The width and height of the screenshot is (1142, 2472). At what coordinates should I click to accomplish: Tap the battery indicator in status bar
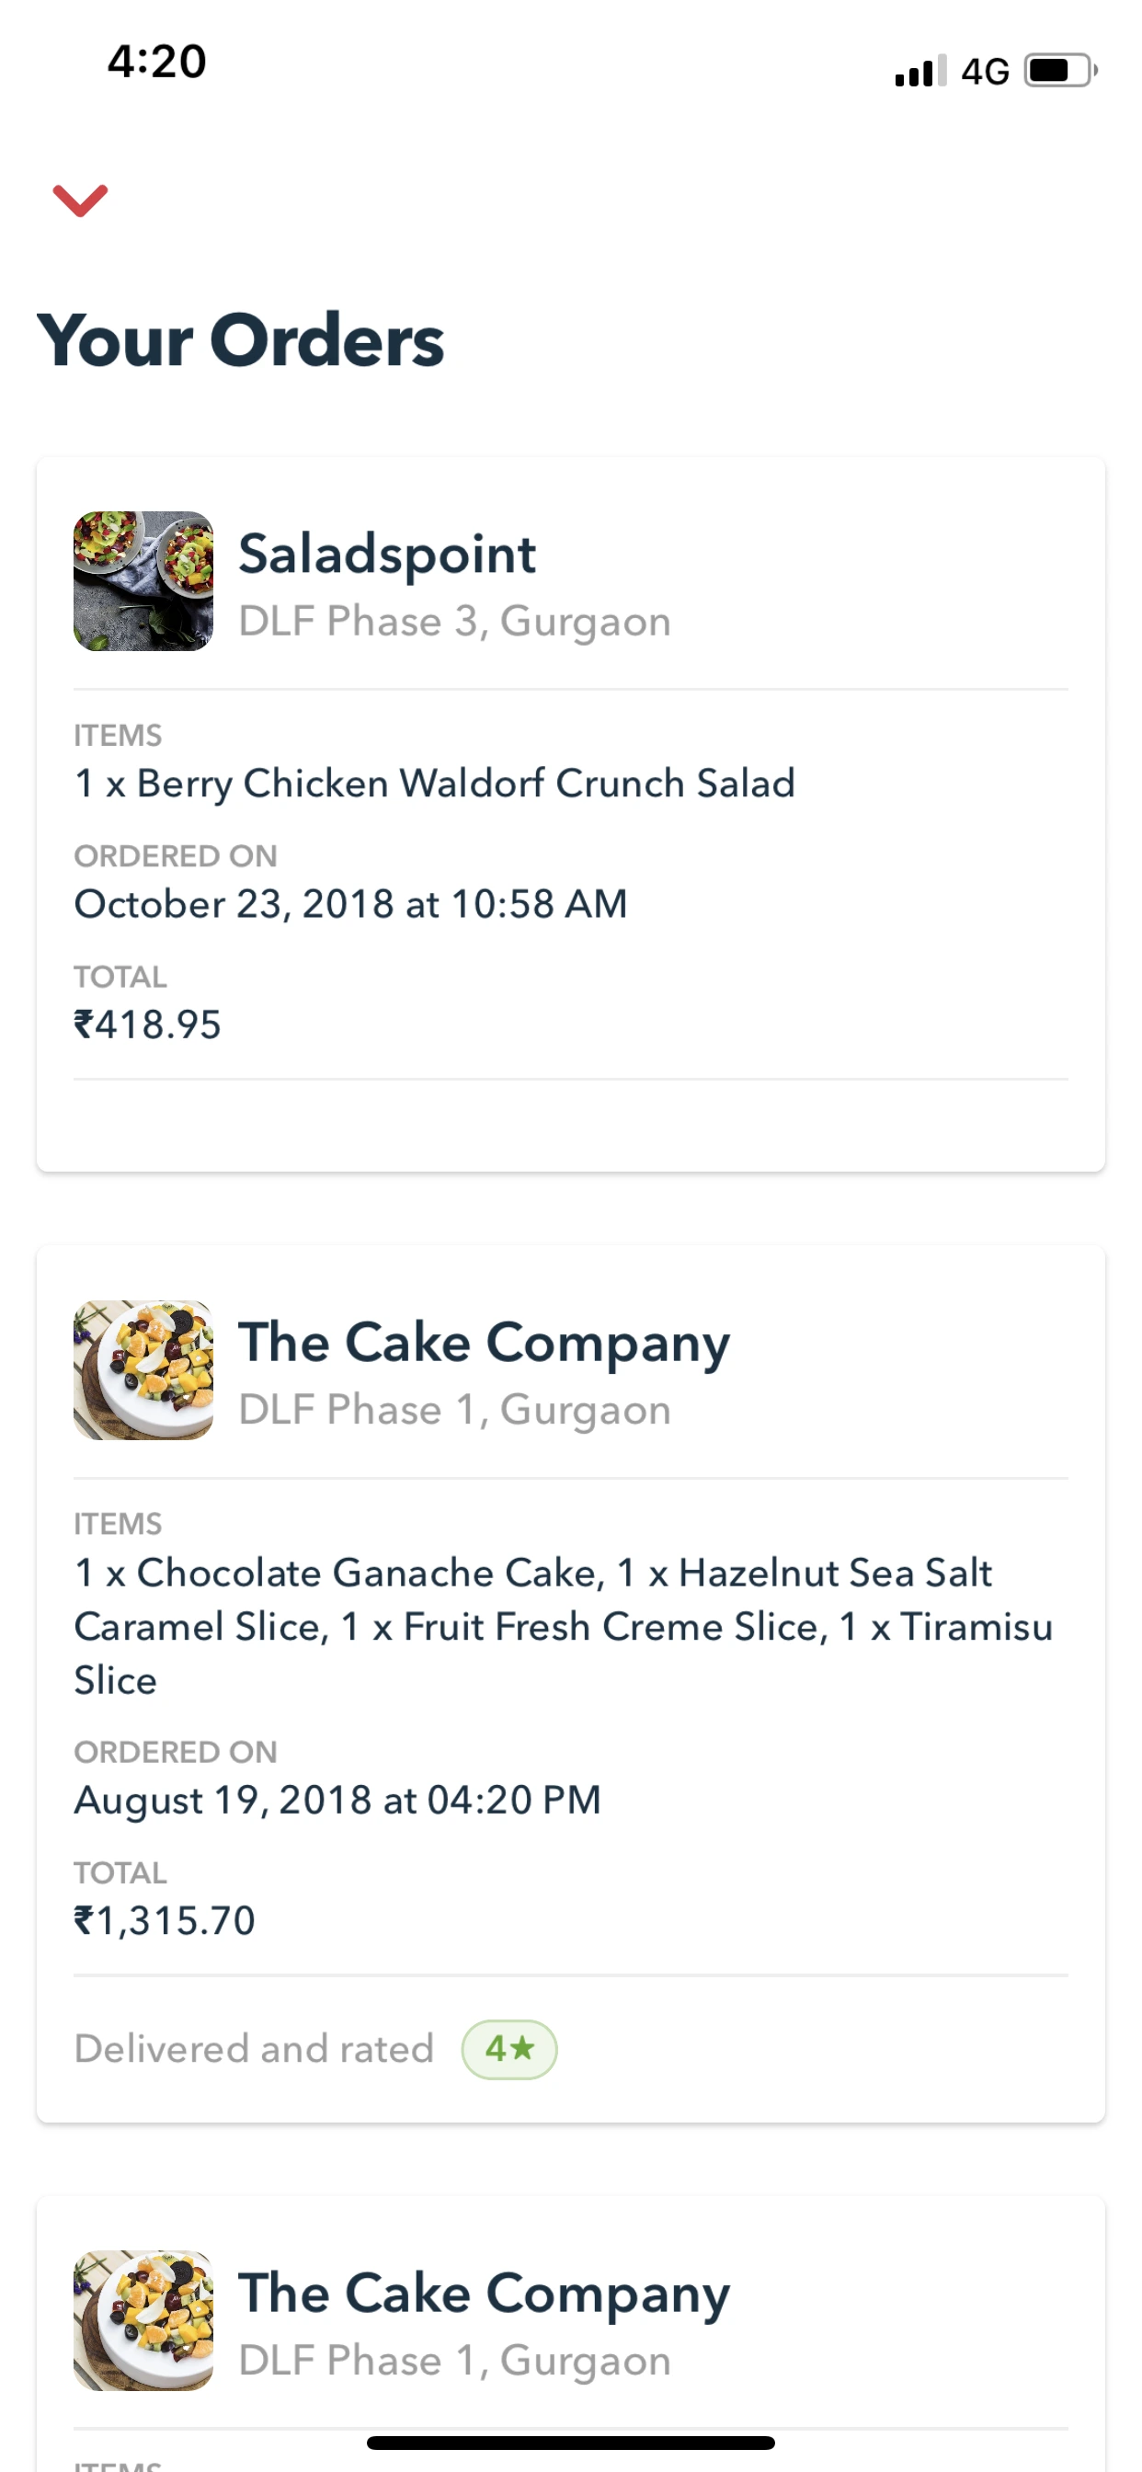coord(1059,71)
